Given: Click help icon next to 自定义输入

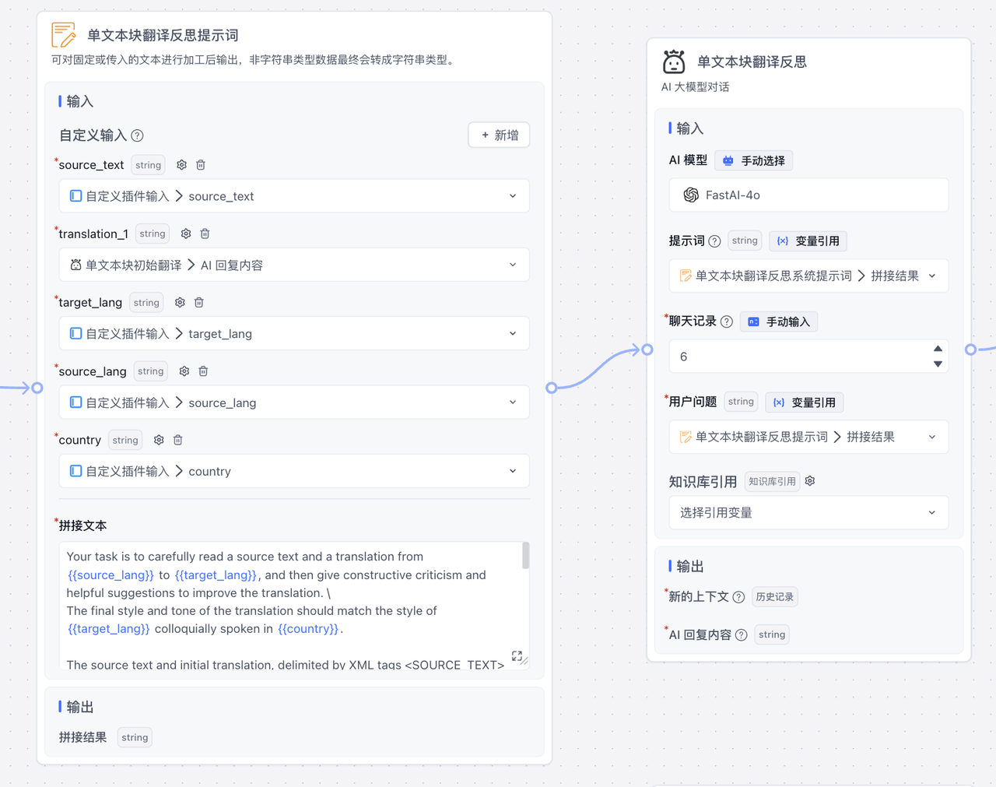Looking at the screenshot, I should click(138, 135).
